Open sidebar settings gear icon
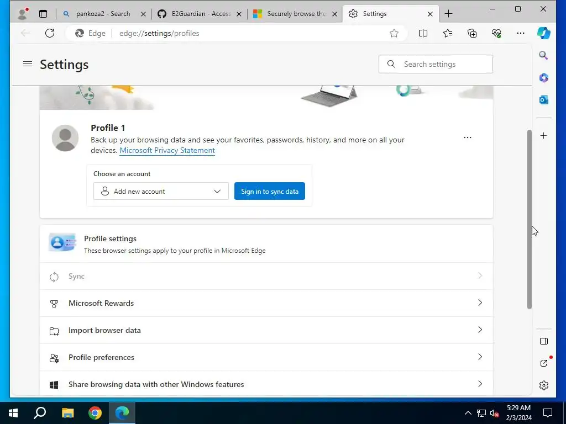 point(544,385)
